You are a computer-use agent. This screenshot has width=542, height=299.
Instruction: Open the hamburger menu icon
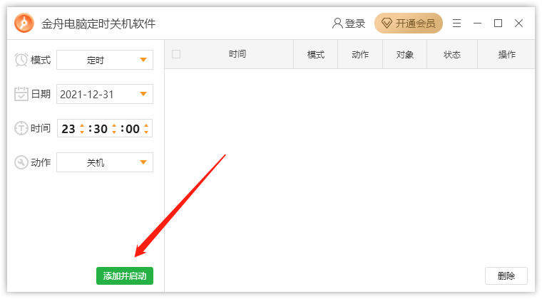pyautogui.click(x=456, y=23)
